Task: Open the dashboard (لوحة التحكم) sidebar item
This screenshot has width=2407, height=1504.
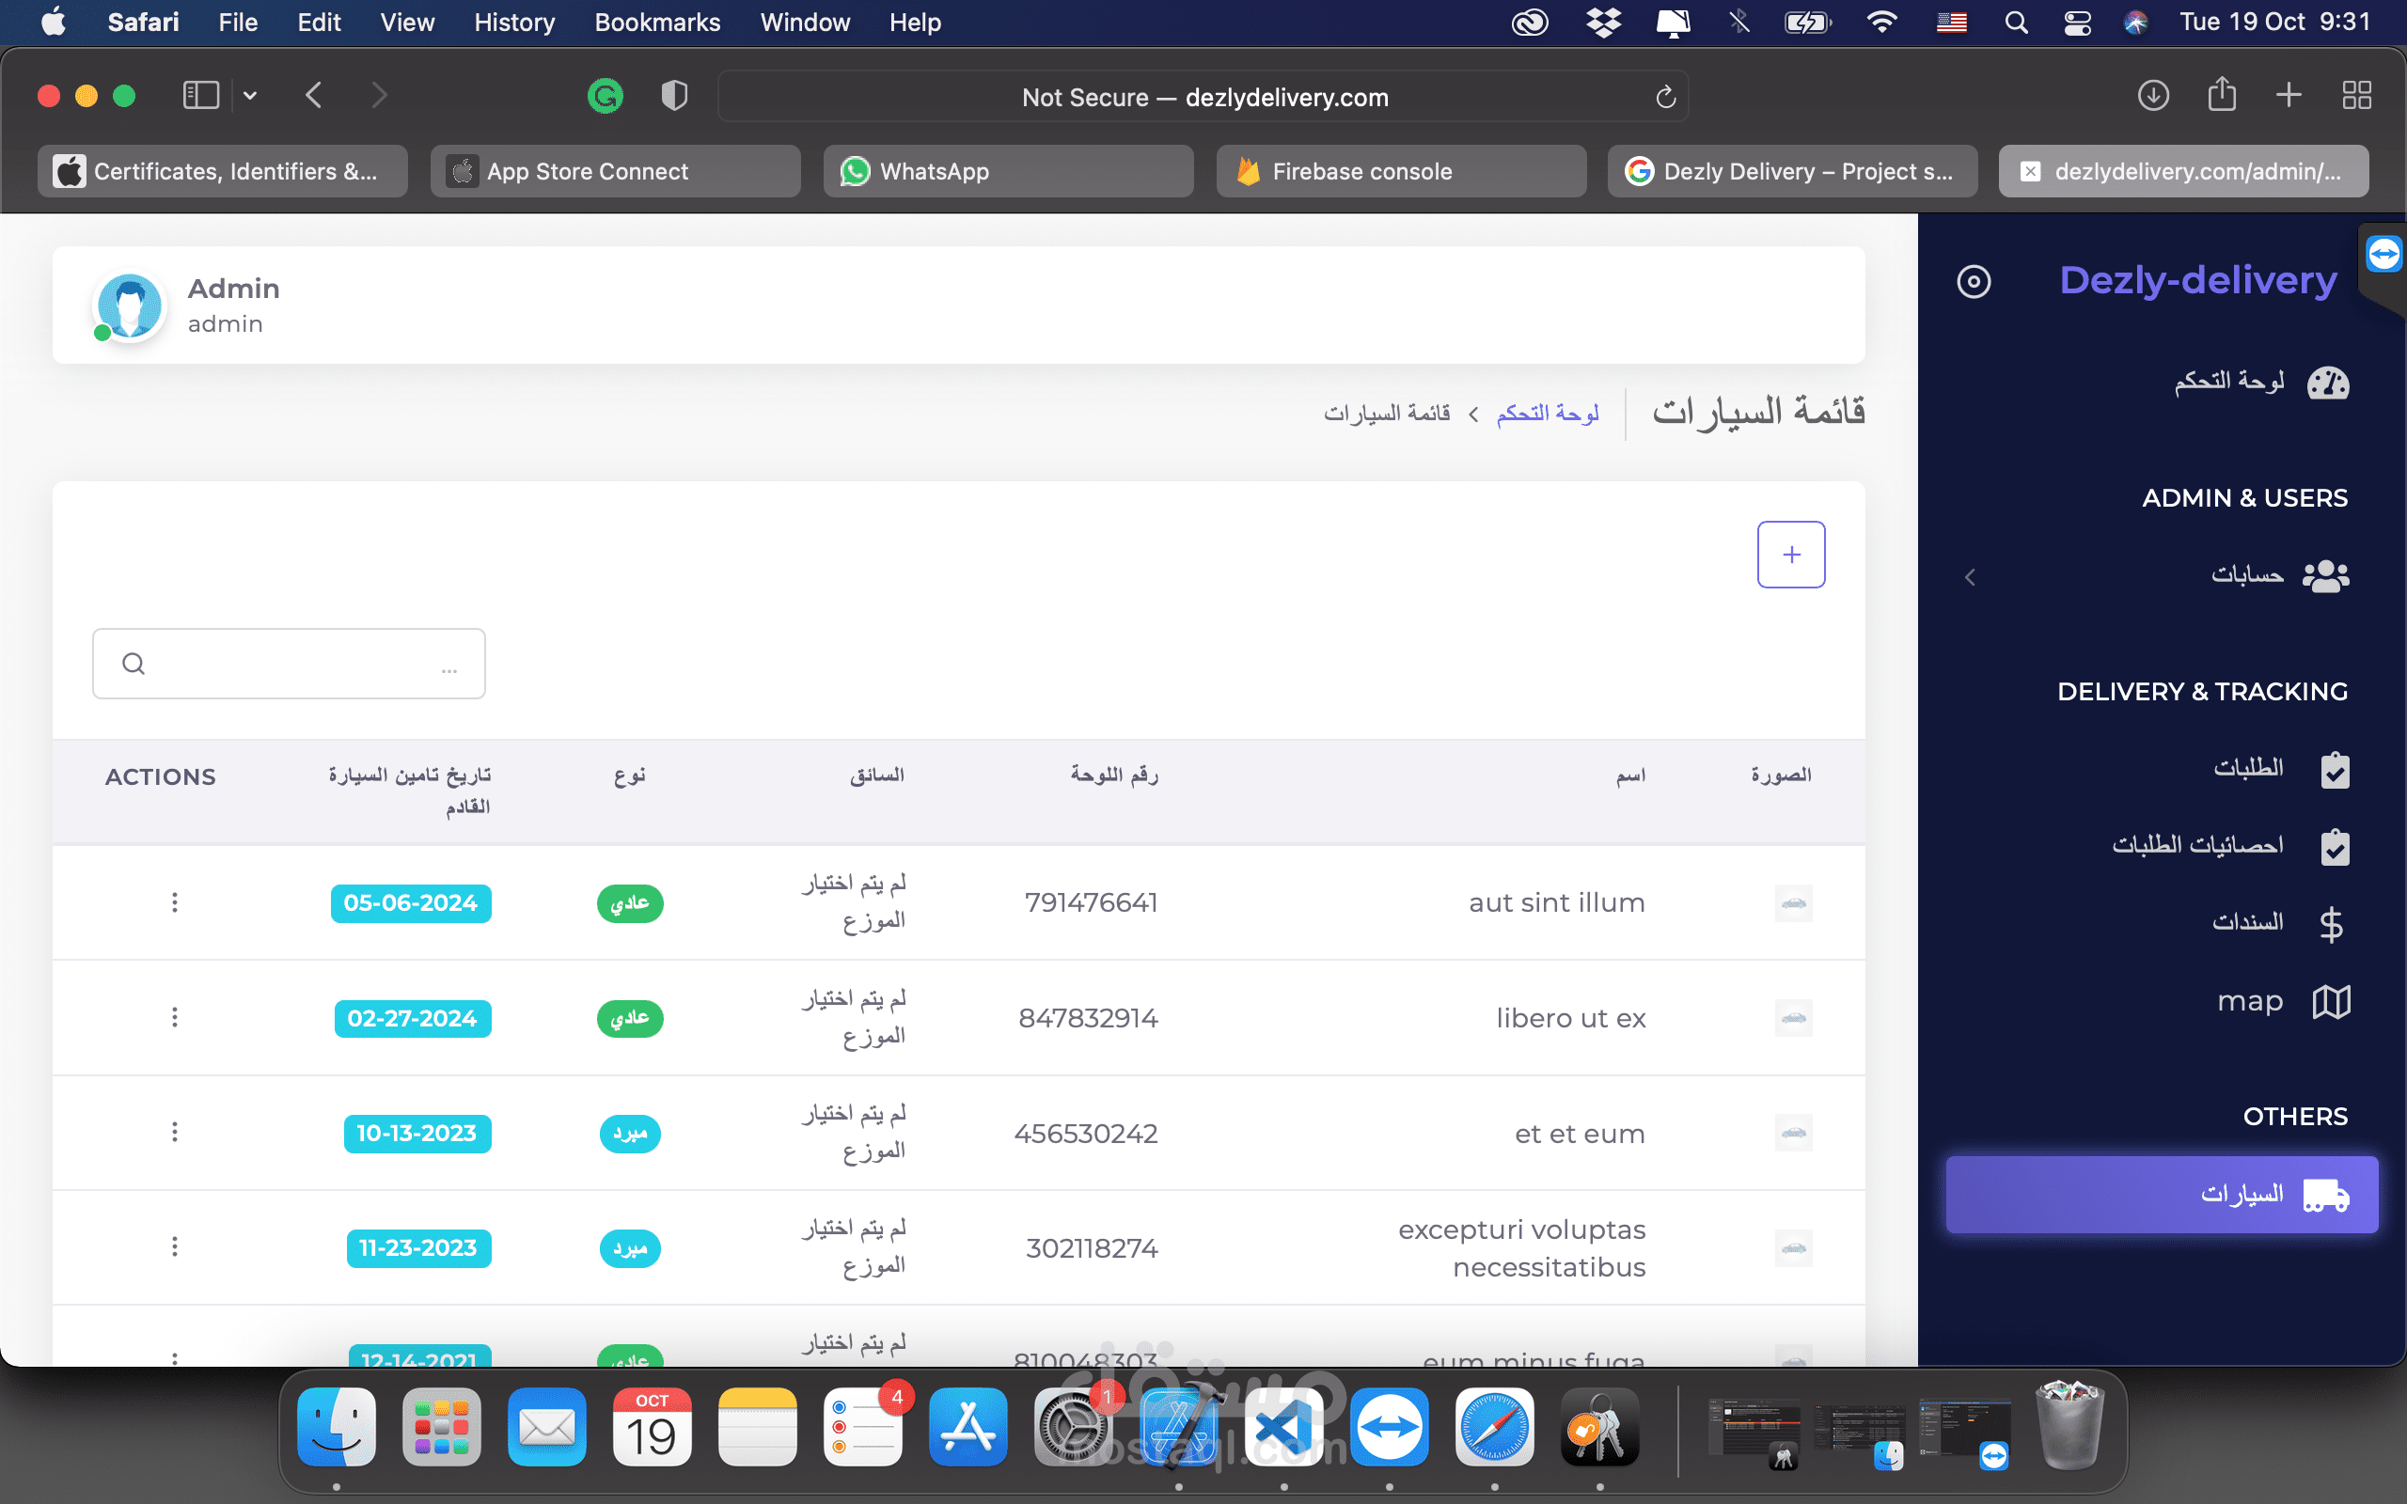Action: click(2230, 381)
